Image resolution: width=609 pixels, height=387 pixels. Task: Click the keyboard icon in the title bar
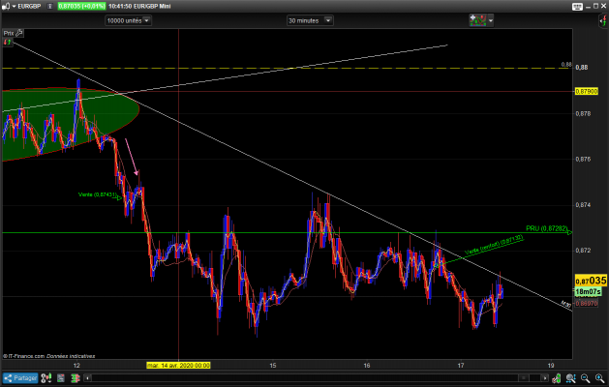coord(577,7)
